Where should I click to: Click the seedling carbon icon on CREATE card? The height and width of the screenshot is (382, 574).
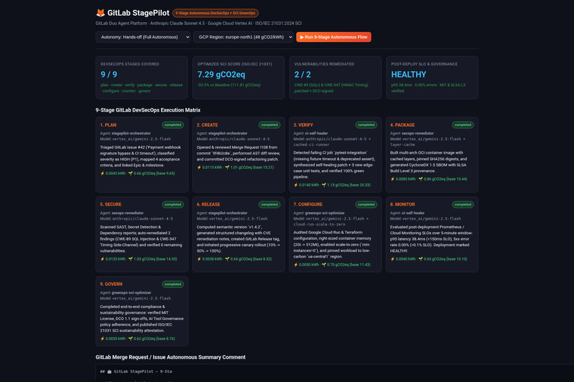coord(227,167)
